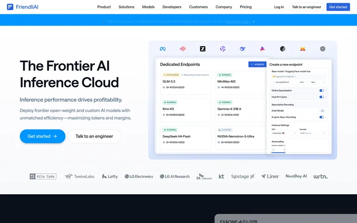Click the NextDay AI logo
The height and width of the screenshot is (223, 357).
296,176
